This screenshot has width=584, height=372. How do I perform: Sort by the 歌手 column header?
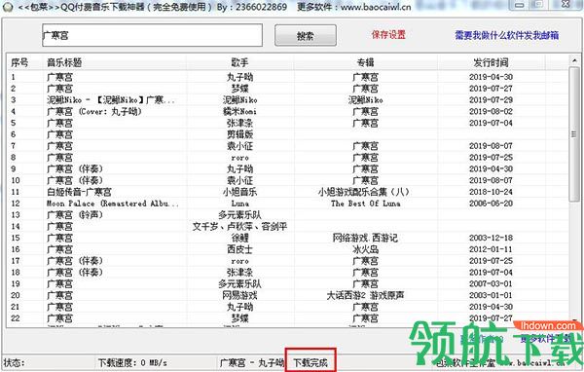(239, 62)
